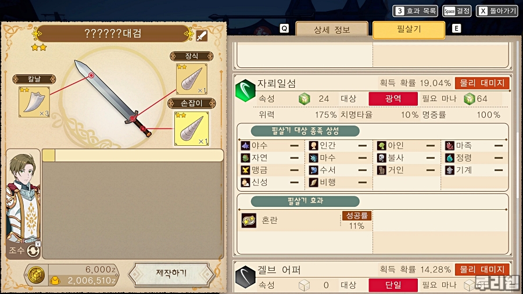Image resolution: width=523 pixels, height=294 pixels.
Task: Click the 제작하기 craft button
Action: (x=171, y=274)
